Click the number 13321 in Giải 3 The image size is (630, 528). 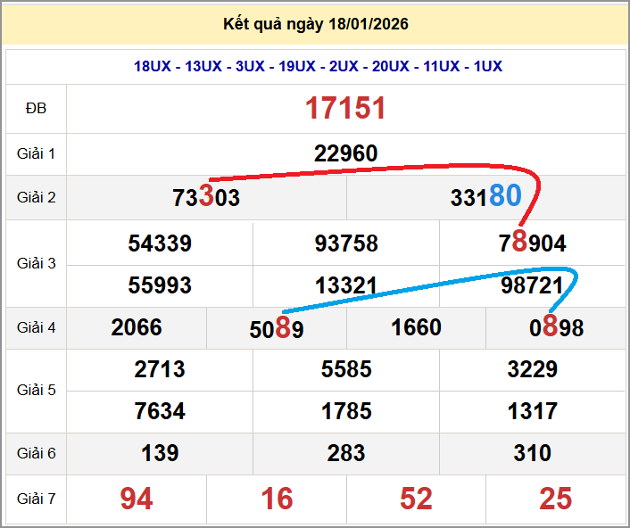tap(346, 285)
